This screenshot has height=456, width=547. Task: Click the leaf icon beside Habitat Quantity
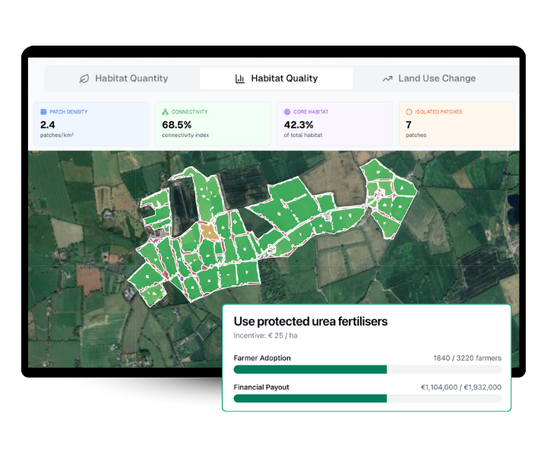coord(84,78)
